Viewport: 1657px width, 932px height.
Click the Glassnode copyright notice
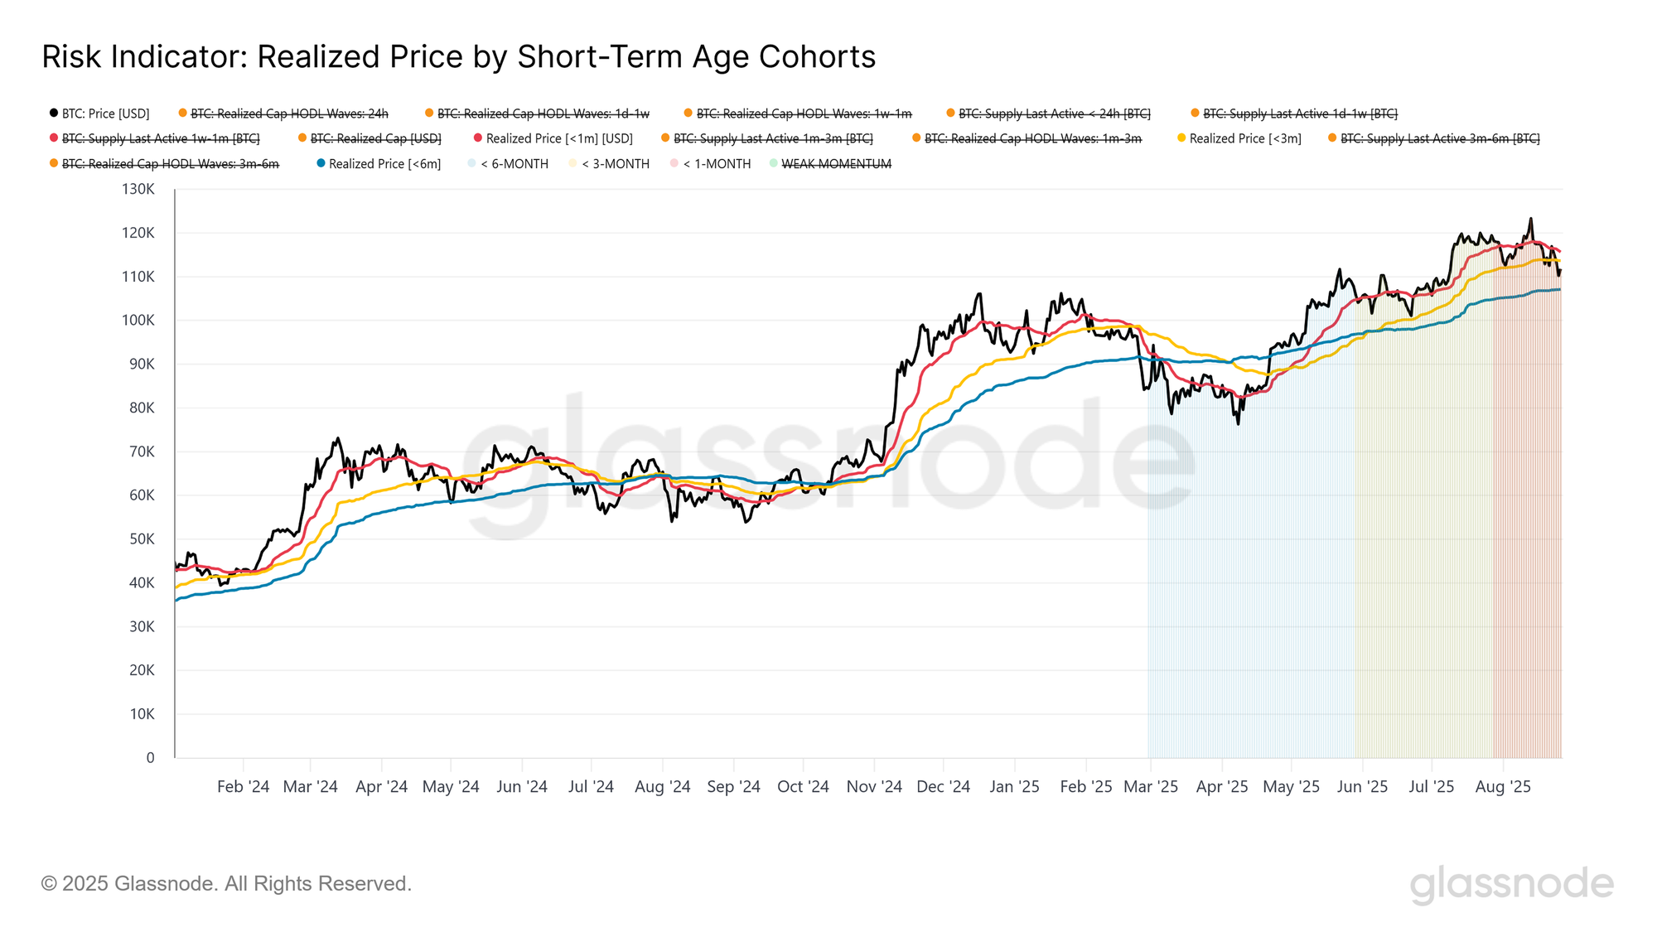(x=226, y=884)
